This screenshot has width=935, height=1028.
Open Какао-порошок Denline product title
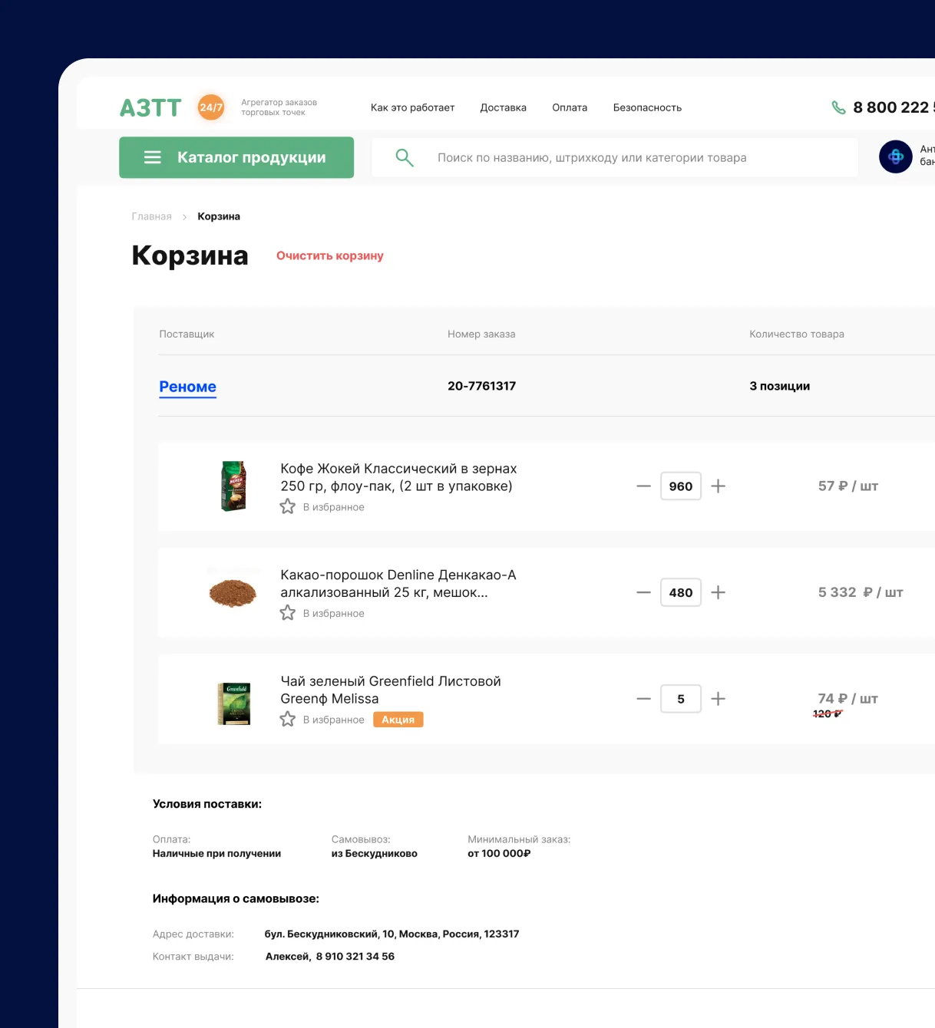pyautogui.click(x=398, y=584)
